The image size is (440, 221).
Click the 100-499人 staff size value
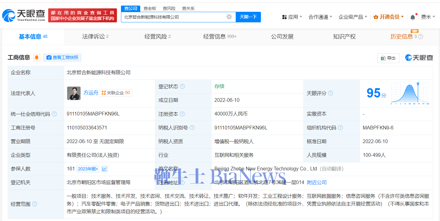tap(374, 155)
